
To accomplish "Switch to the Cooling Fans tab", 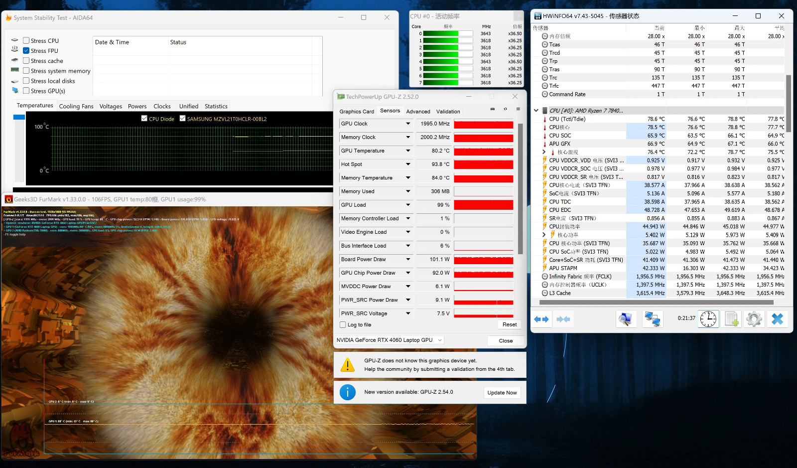I will 76,106.
